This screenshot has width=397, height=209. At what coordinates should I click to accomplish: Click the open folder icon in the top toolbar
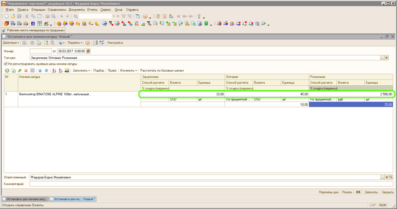pyautogui.click(x=13, y=16)
